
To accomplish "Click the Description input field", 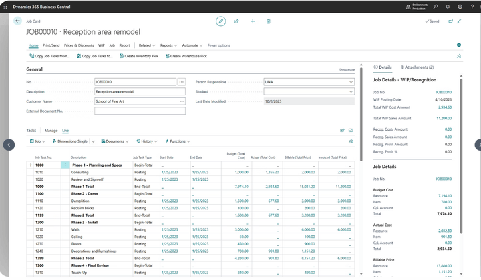I will tap(140, 91).
